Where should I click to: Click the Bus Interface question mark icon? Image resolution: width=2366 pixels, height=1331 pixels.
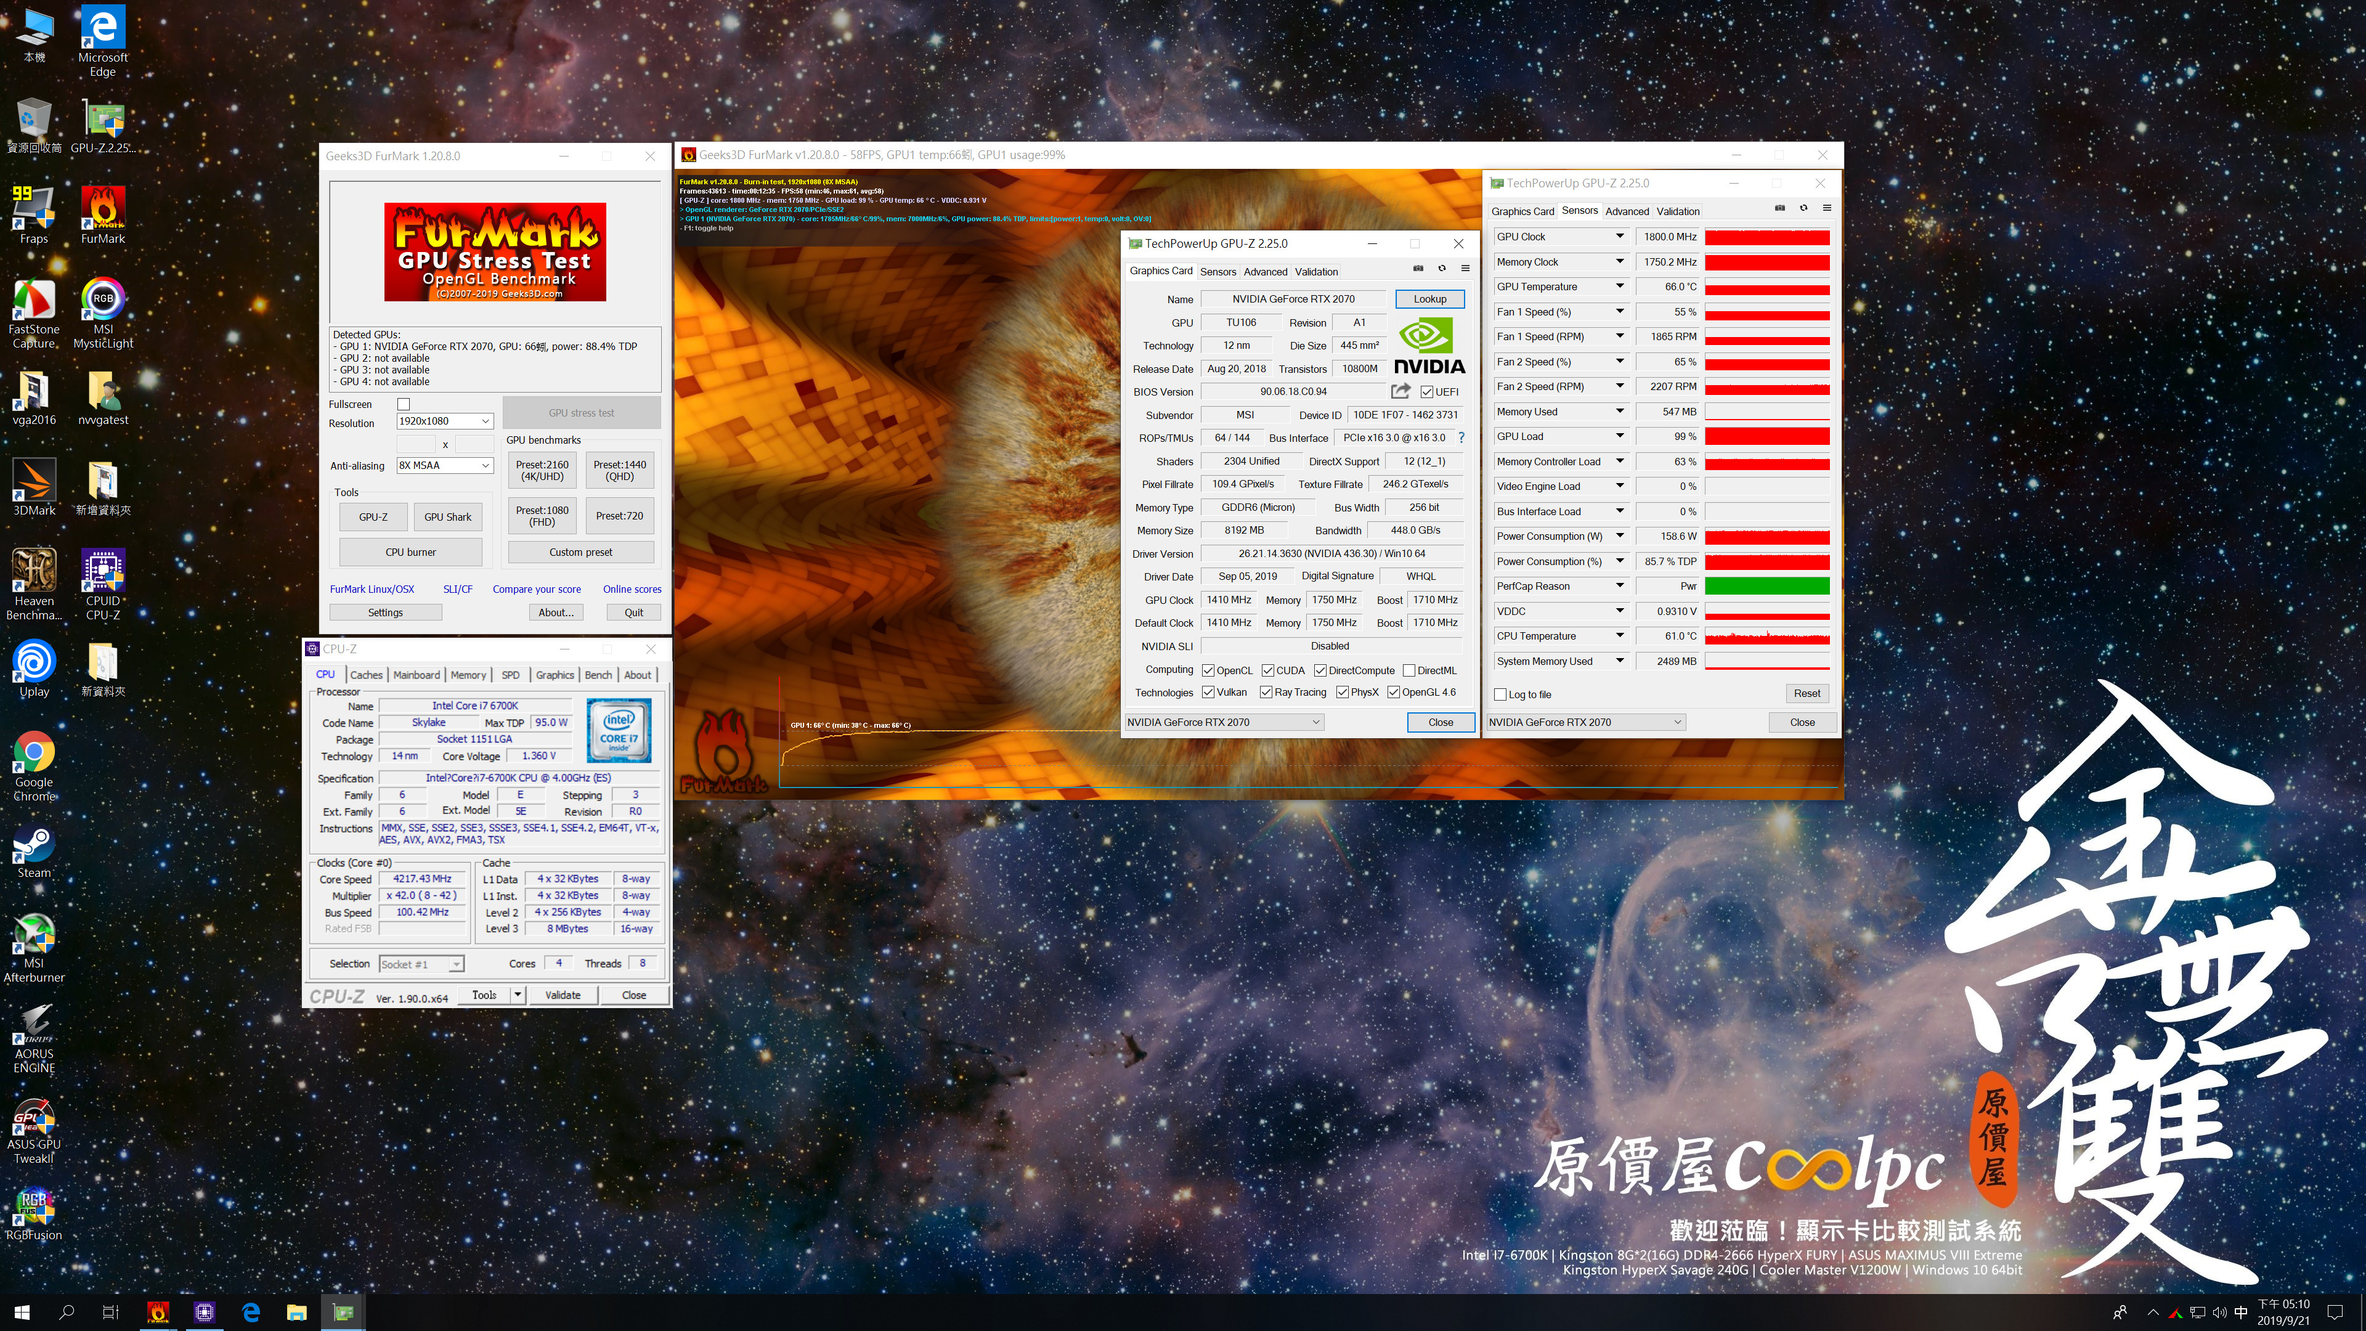coord(1461,438)
